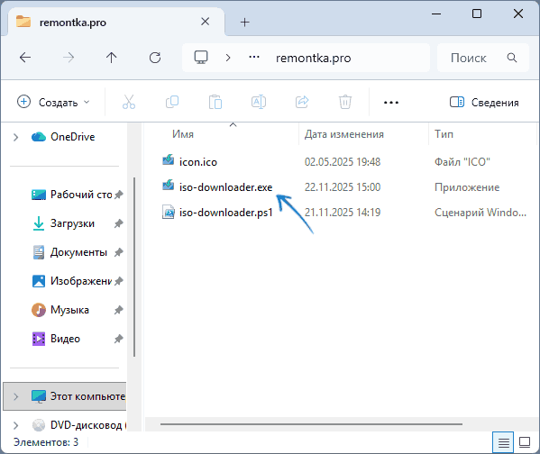Image resolution: width=540 pixels, height=454 pixels.
Task: Select the iso-downloader.ps1 file
Action: pyautogui.click(x=226, y=213)
